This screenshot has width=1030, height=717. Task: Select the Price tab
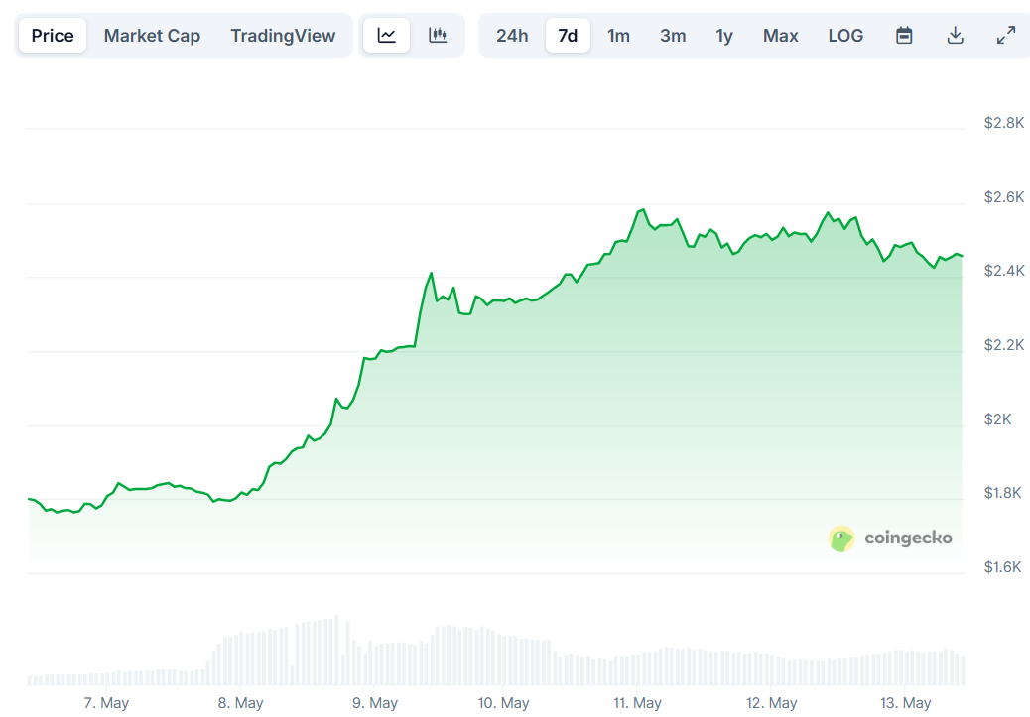point(52,35)
